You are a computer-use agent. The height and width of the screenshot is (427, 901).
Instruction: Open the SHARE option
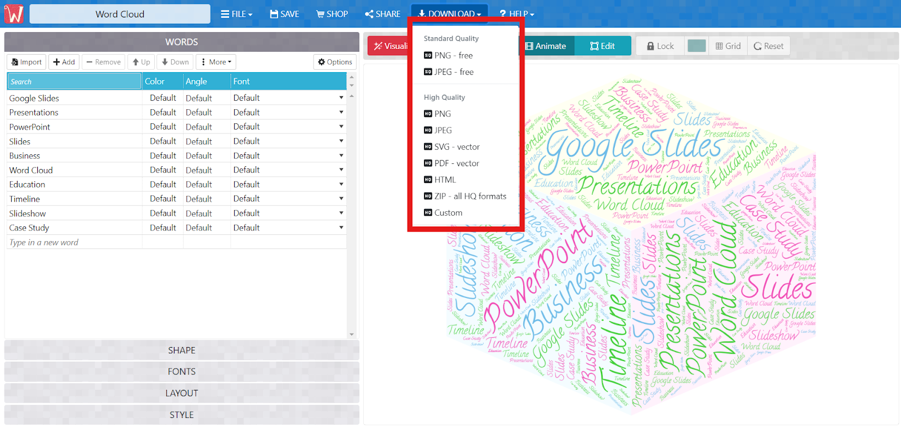pyautogui.click(x=383, y=14)
